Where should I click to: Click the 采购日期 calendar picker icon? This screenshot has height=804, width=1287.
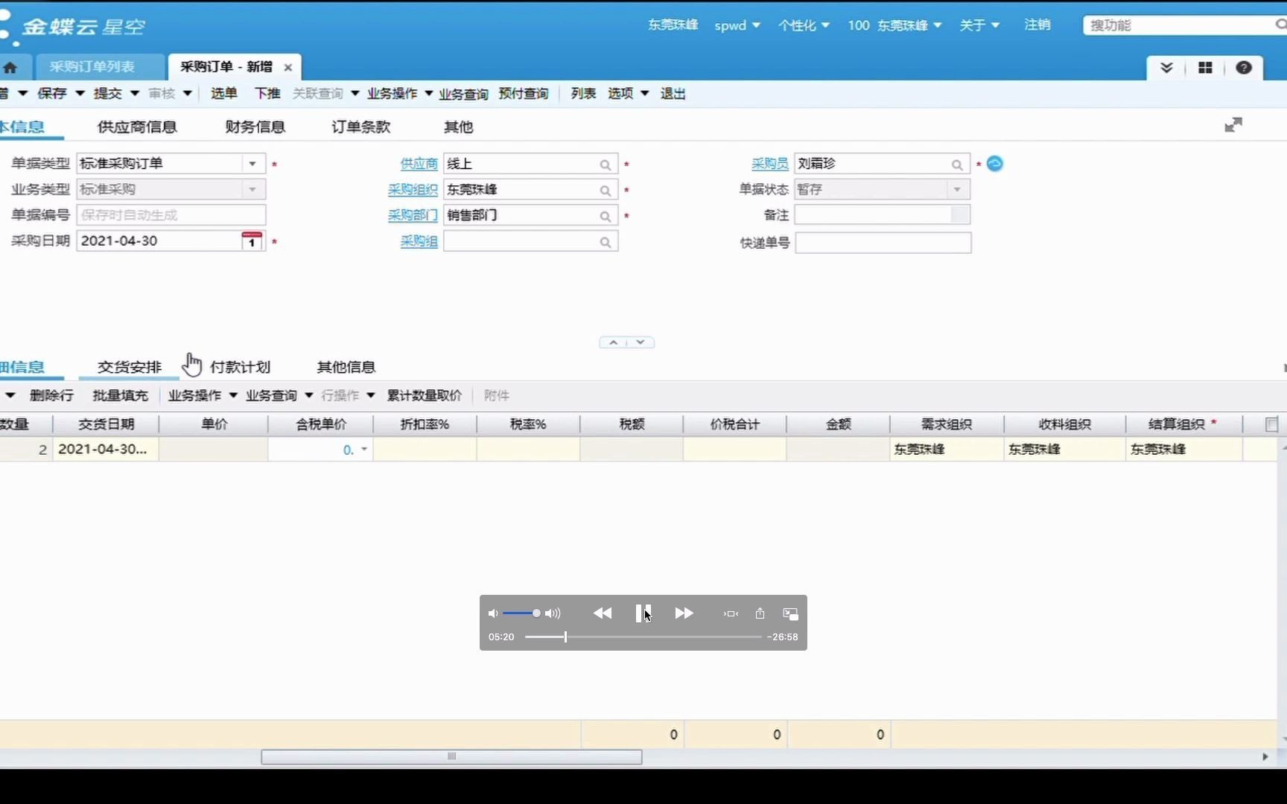pyautogui.click(x=252, y=240)
